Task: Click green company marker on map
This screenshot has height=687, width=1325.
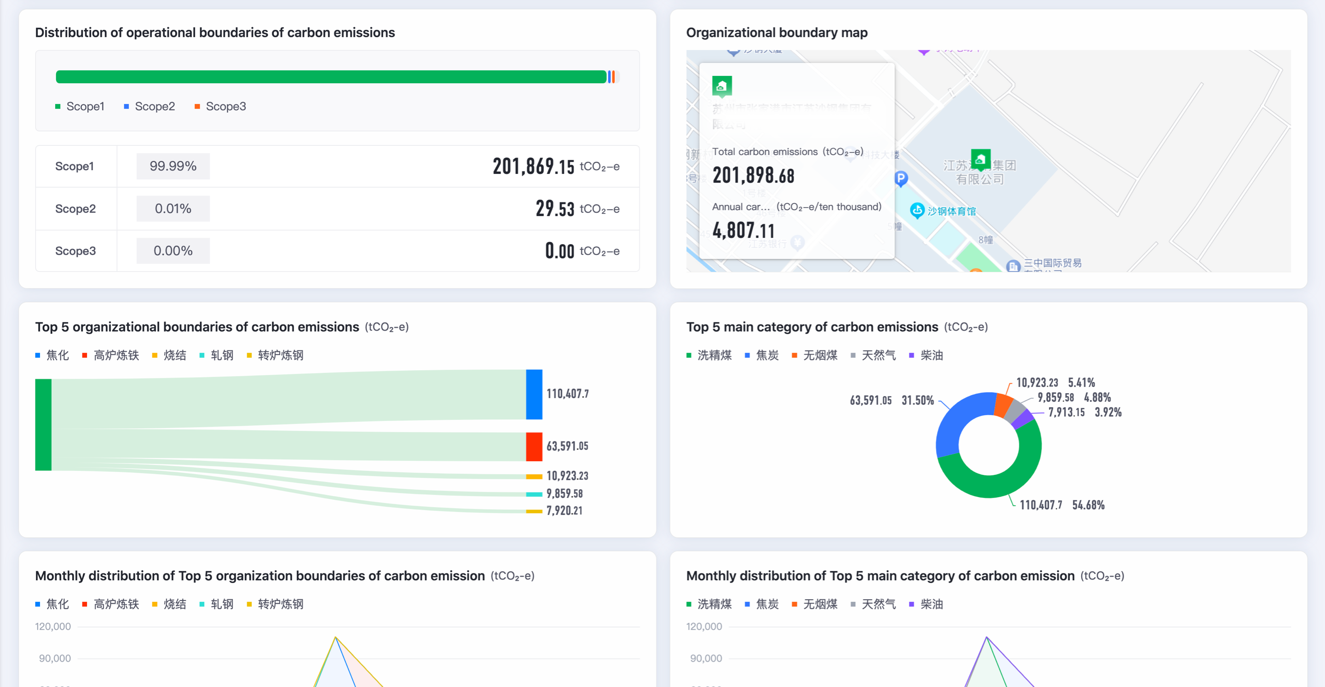Action: click(x=980, y=159)
